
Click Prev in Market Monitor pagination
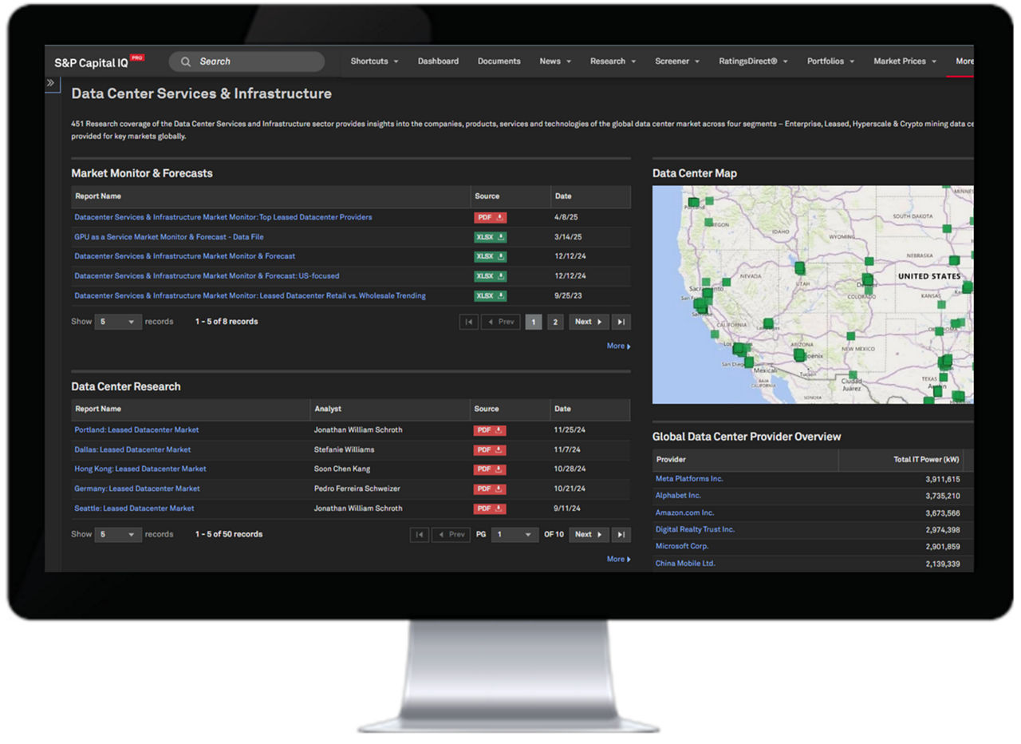(500, 322)
